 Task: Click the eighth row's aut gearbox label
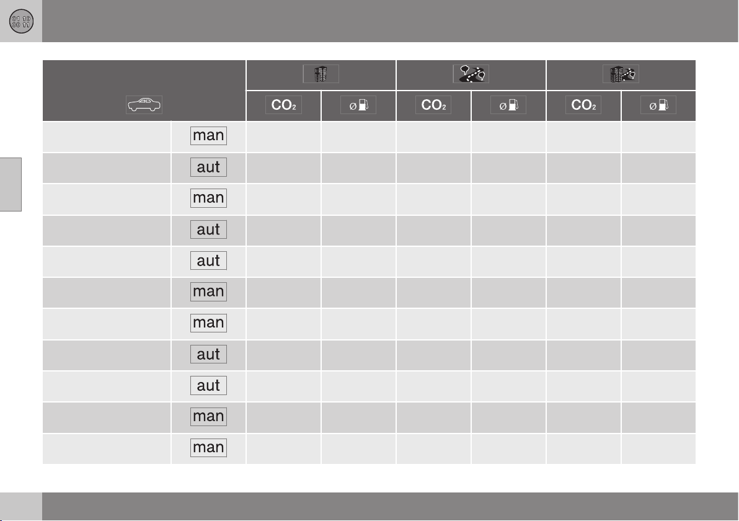pyautogui.click(x=208, y=354)
